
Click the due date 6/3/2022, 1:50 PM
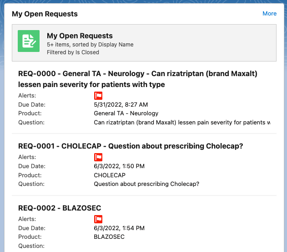click(x=119, y=166)
